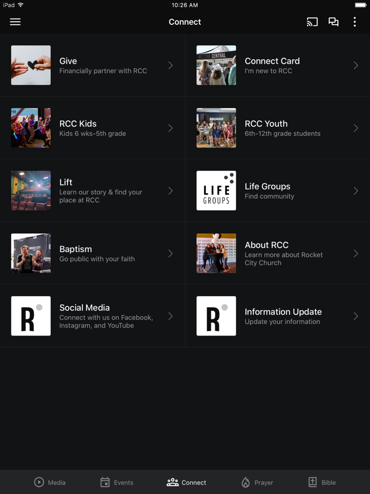
Task: Select the Media tab label
Action: coord(57,482)
